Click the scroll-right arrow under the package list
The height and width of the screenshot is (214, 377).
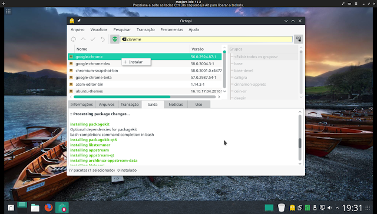pos(219,97)
